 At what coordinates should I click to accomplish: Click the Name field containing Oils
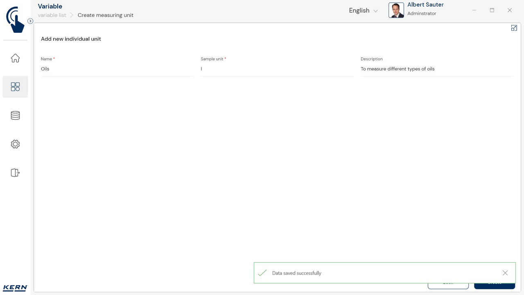tap(117, 69)
